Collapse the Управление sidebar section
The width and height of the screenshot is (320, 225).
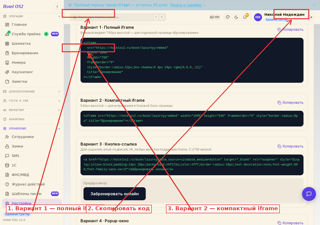pyautogui.click(x=32, y=128)
